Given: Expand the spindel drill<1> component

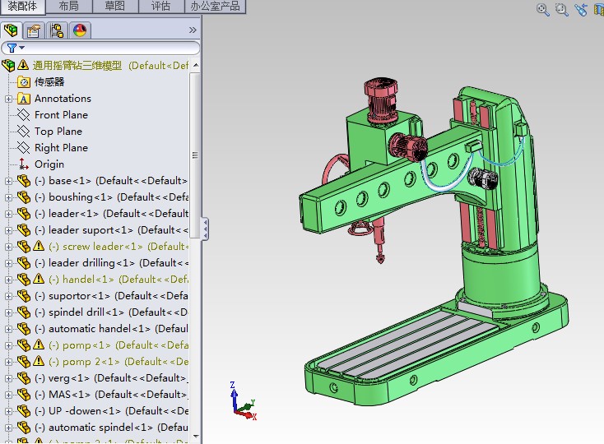Looking at the screenshot, I should click(9, 312).
